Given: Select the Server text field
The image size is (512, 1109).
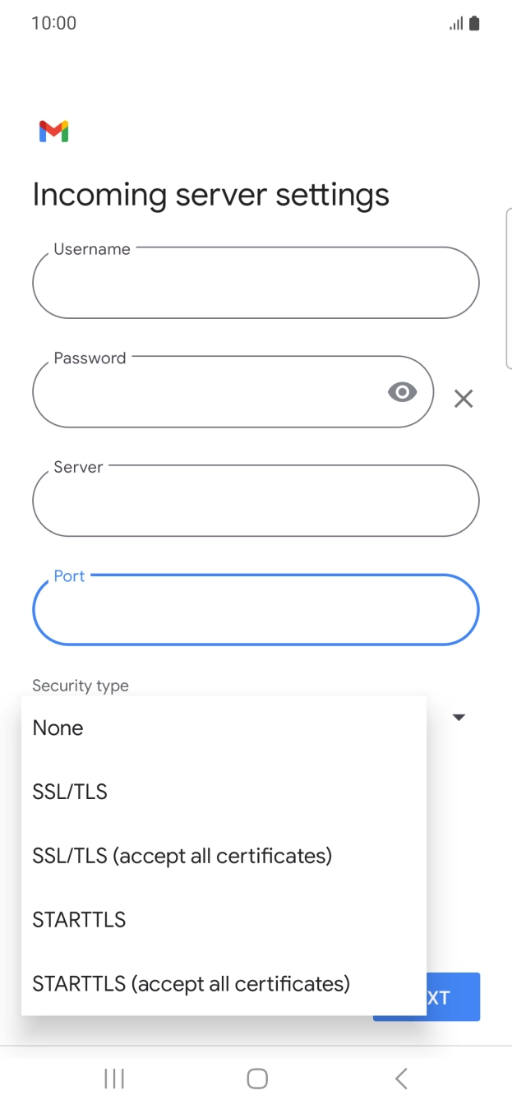Looking at the screenshot, I should coord(256,501).
